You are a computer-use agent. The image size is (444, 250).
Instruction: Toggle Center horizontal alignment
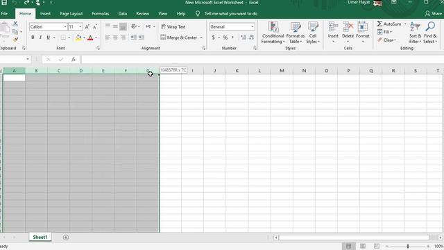pos(115,37)
